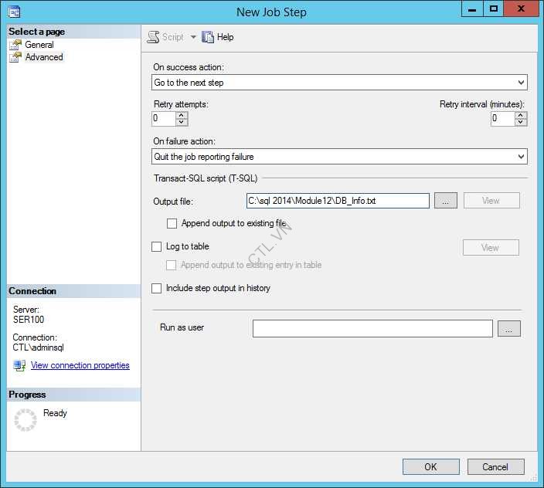Enable the Log to table checkbox
Screen dimensions: 544x488
tap(156, 247)
